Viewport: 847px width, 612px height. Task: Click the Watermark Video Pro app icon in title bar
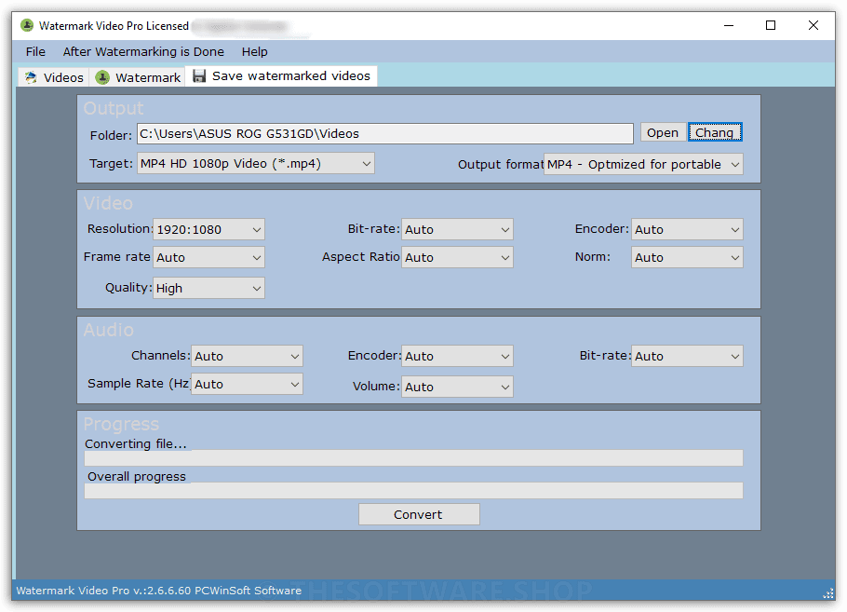[26, 25]
